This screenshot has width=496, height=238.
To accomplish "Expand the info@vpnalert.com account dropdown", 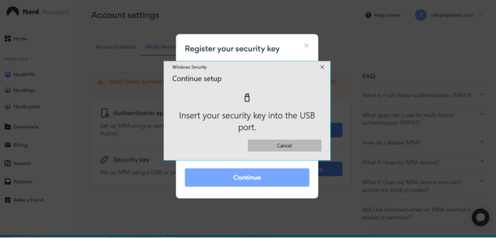I will tap(480, 16).
